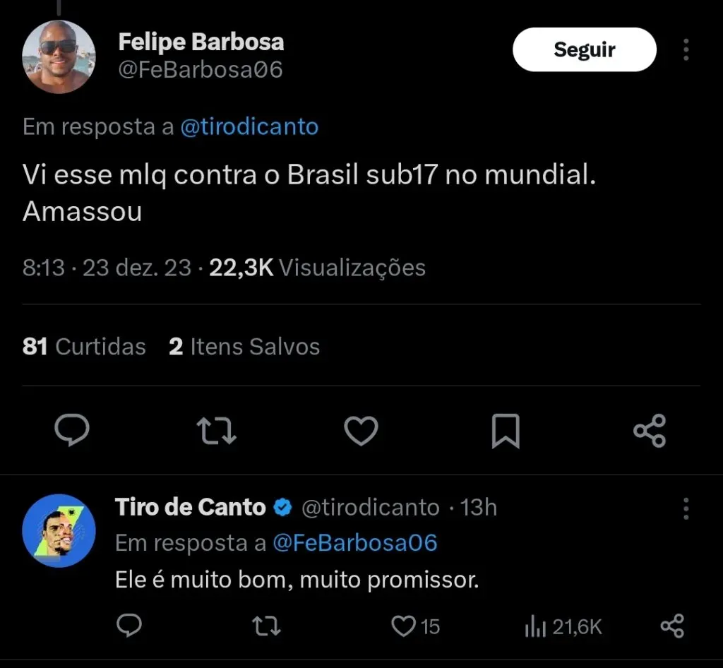Reply to Felipe Barbosa's main tweet
The width and height of the screenshot is (723, 668).
pyautogui.click(x=71, y=431)
